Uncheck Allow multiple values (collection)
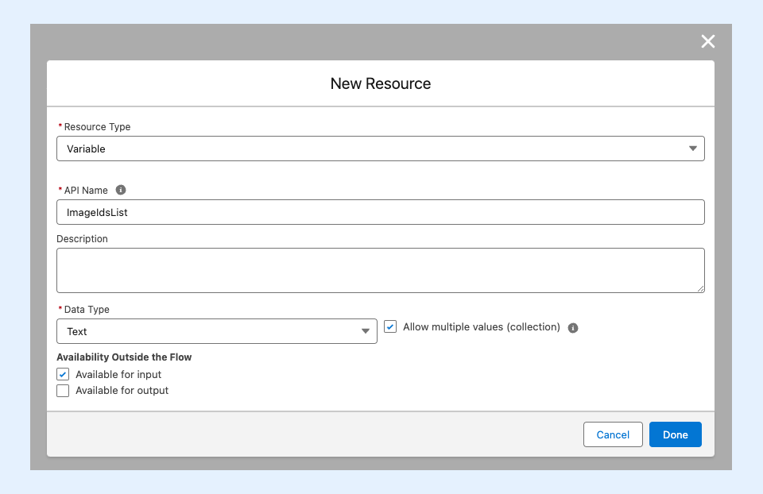Screen dimensions: 763x494 [390, 326]
